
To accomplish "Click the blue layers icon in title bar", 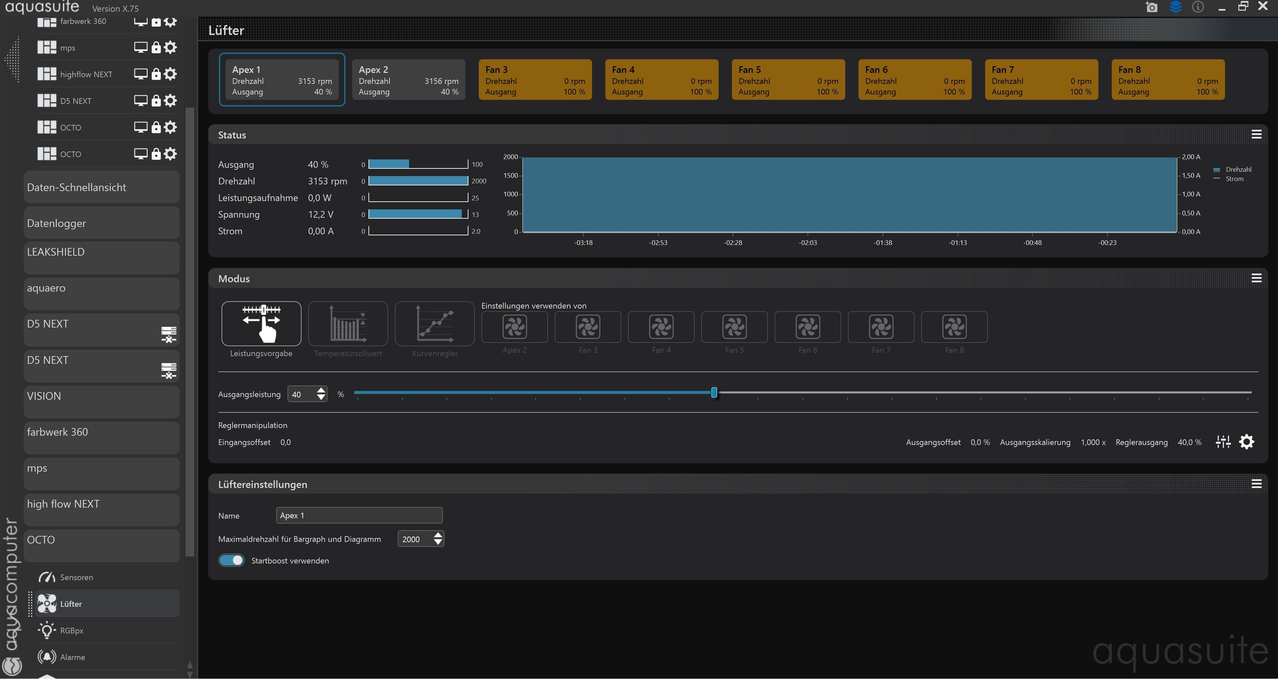I will click(x=1175, y=7).
